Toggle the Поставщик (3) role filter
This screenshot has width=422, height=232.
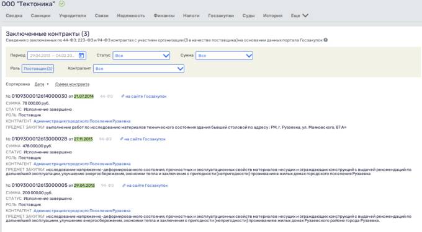[38, 69]
